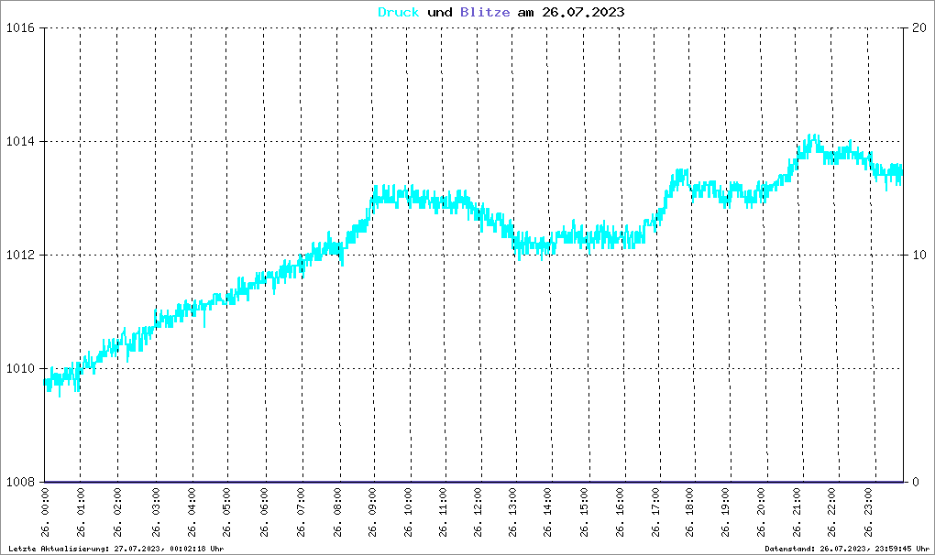Click the 1010 pressure axis label
The image size is (935, 555).
tap(20, 368)
